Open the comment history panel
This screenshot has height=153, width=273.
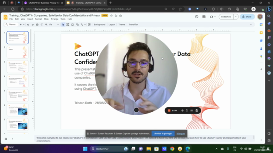(204, 17)
